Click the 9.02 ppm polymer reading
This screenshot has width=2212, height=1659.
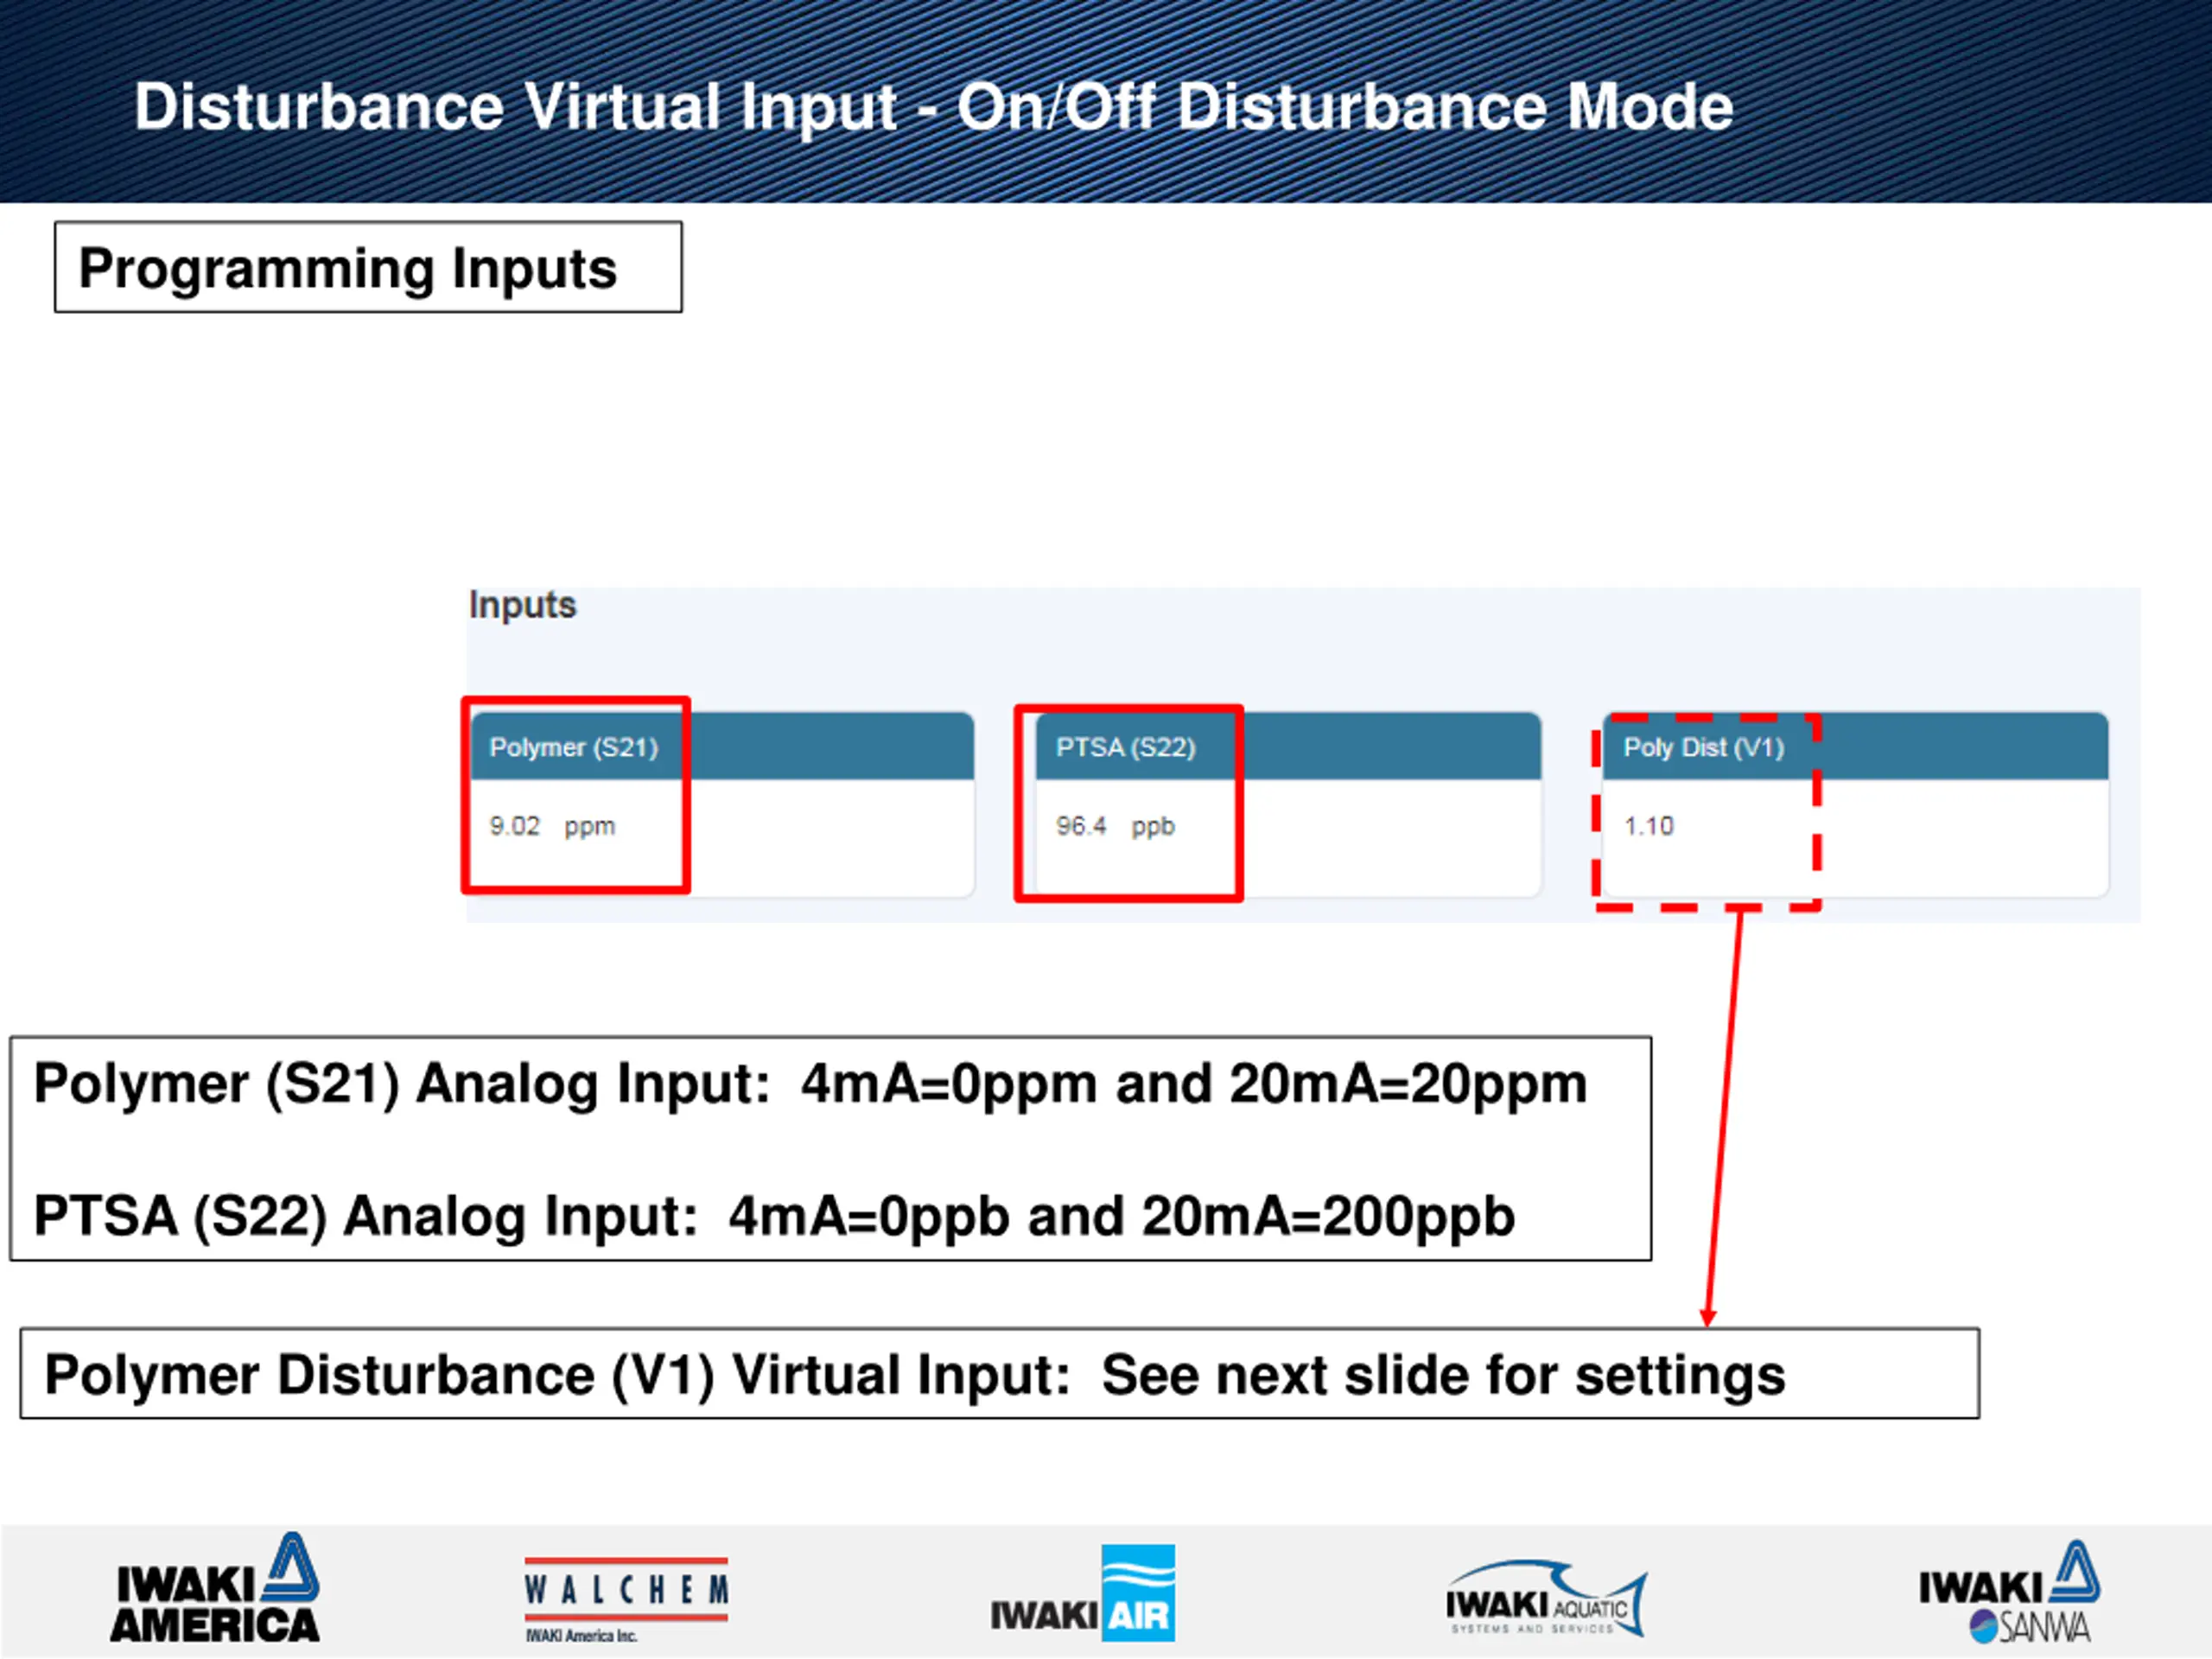552,826
